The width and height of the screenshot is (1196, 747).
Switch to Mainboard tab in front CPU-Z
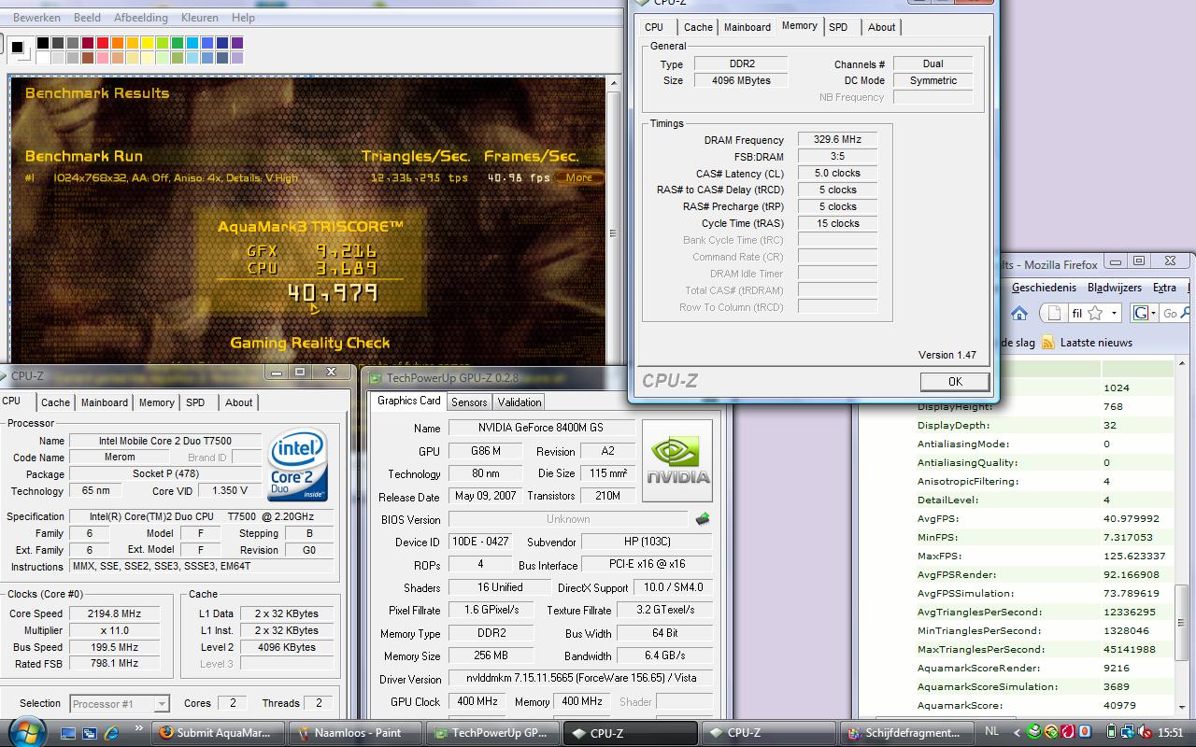(x=747, y=27)
